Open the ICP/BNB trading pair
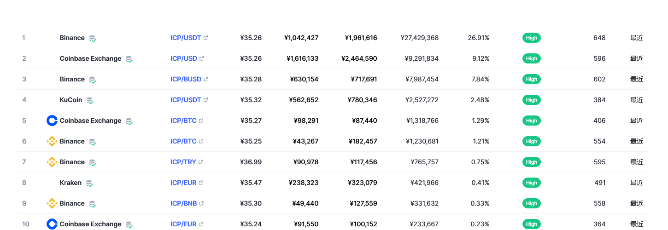 coord(183,203)
